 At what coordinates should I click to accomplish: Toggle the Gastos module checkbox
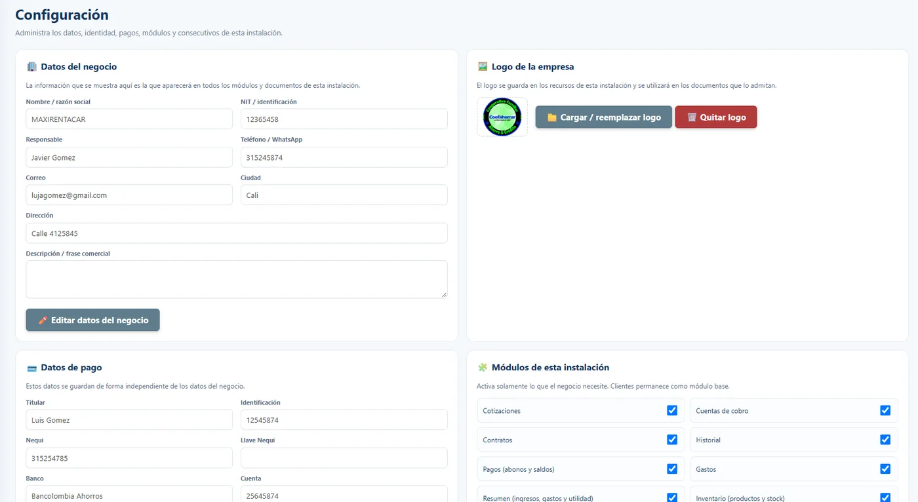pyautogui.click(x=885, y=469)
